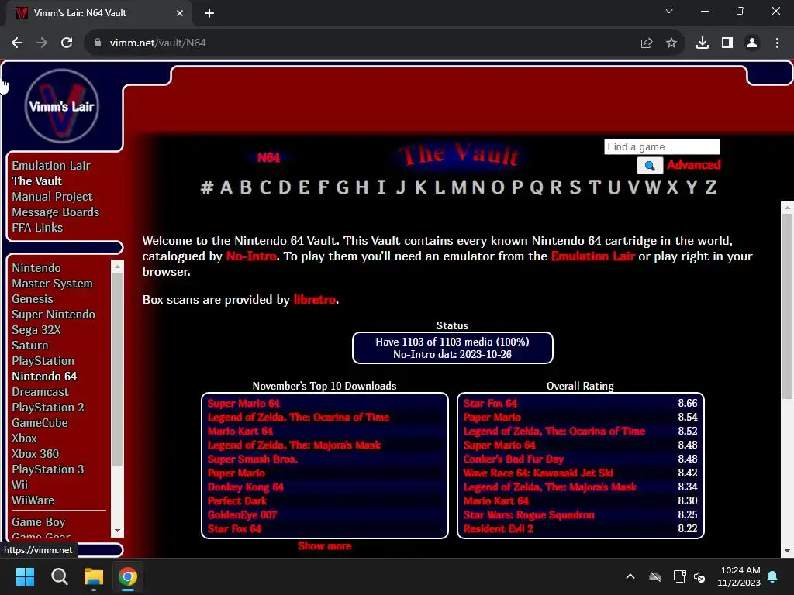Screen dimensions: 794x595
Task: Click the magnifying glass search button
Action: point(650,165)
